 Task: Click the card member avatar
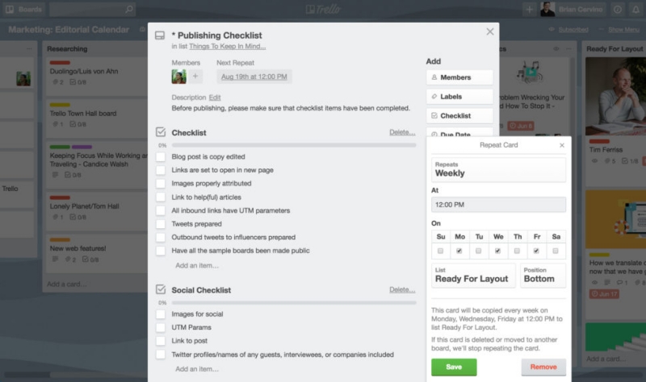[178, 77]
